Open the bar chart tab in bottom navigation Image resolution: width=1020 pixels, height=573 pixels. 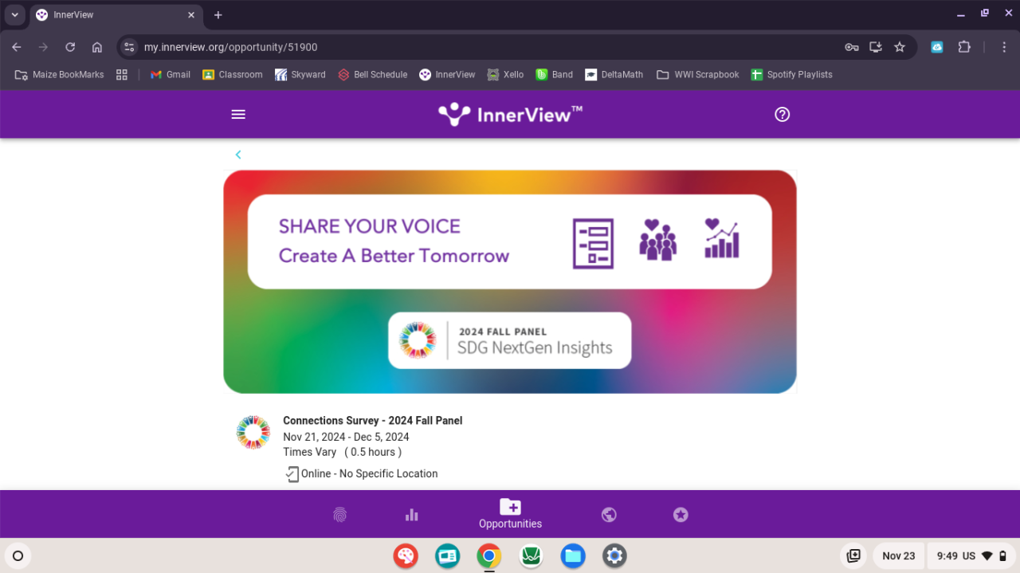[411, 515]
